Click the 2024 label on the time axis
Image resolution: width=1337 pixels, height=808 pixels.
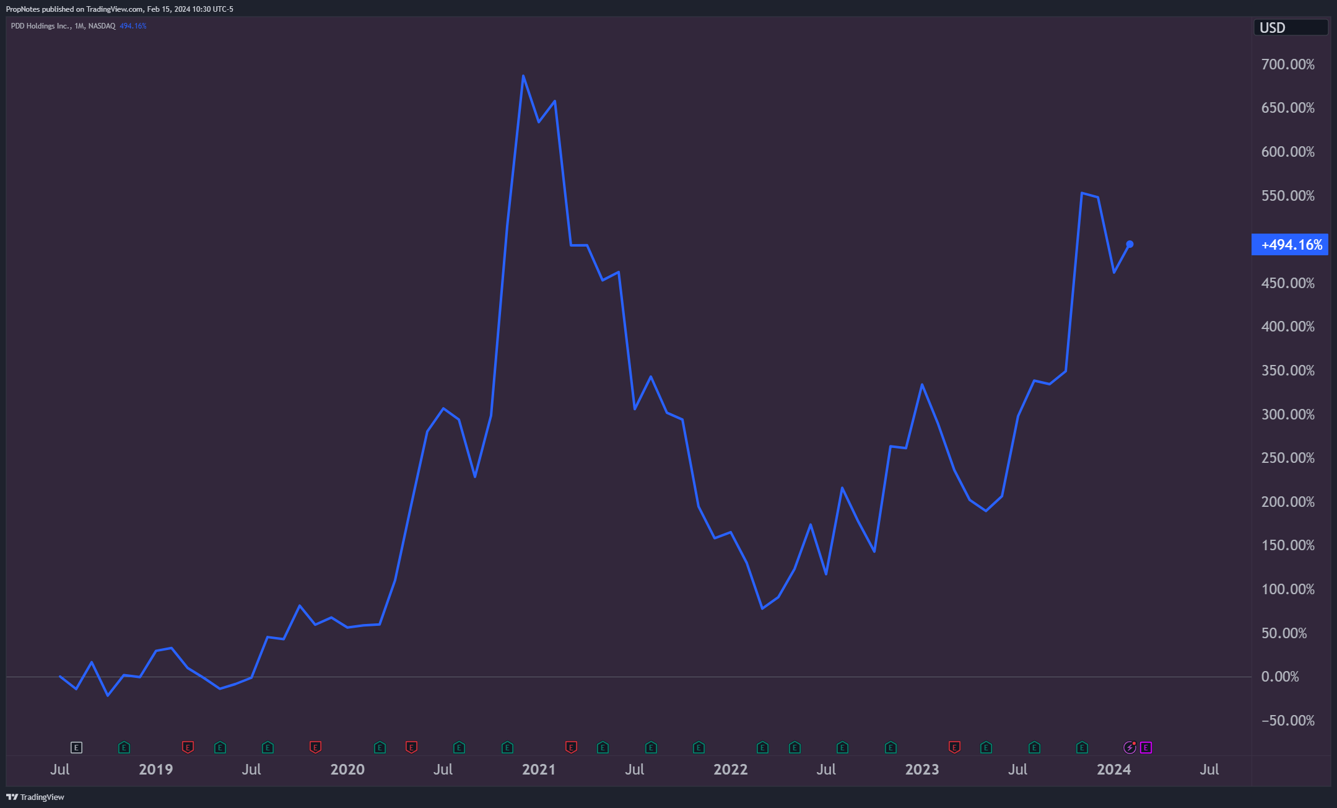1113,770
